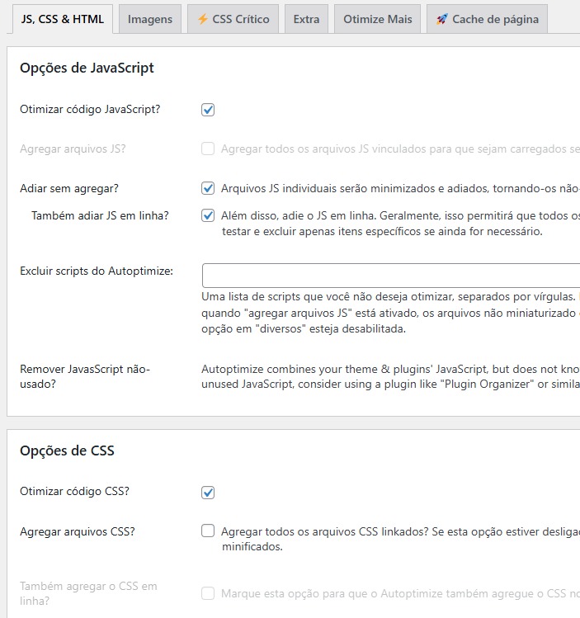Image resolution: width=580 pixels, height=618 pixels.
Task: Click the 'Além disso, adie o JS em linha' description
Action: (400, 224)
